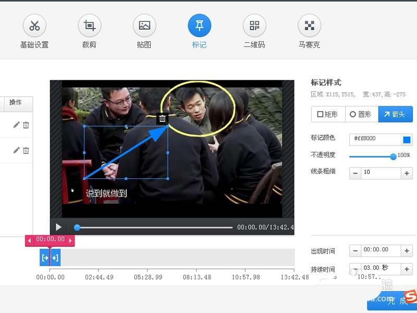Viewport: 417px width, 313px height.
Task: Delete the arrow annotation via trash icon
Action: pos(162,118)
